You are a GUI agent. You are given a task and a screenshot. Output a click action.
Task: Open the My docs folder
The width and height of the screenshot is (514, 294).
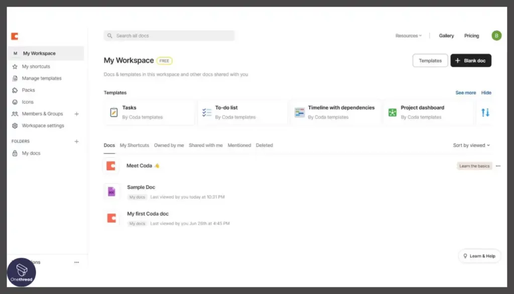point(31,153)
